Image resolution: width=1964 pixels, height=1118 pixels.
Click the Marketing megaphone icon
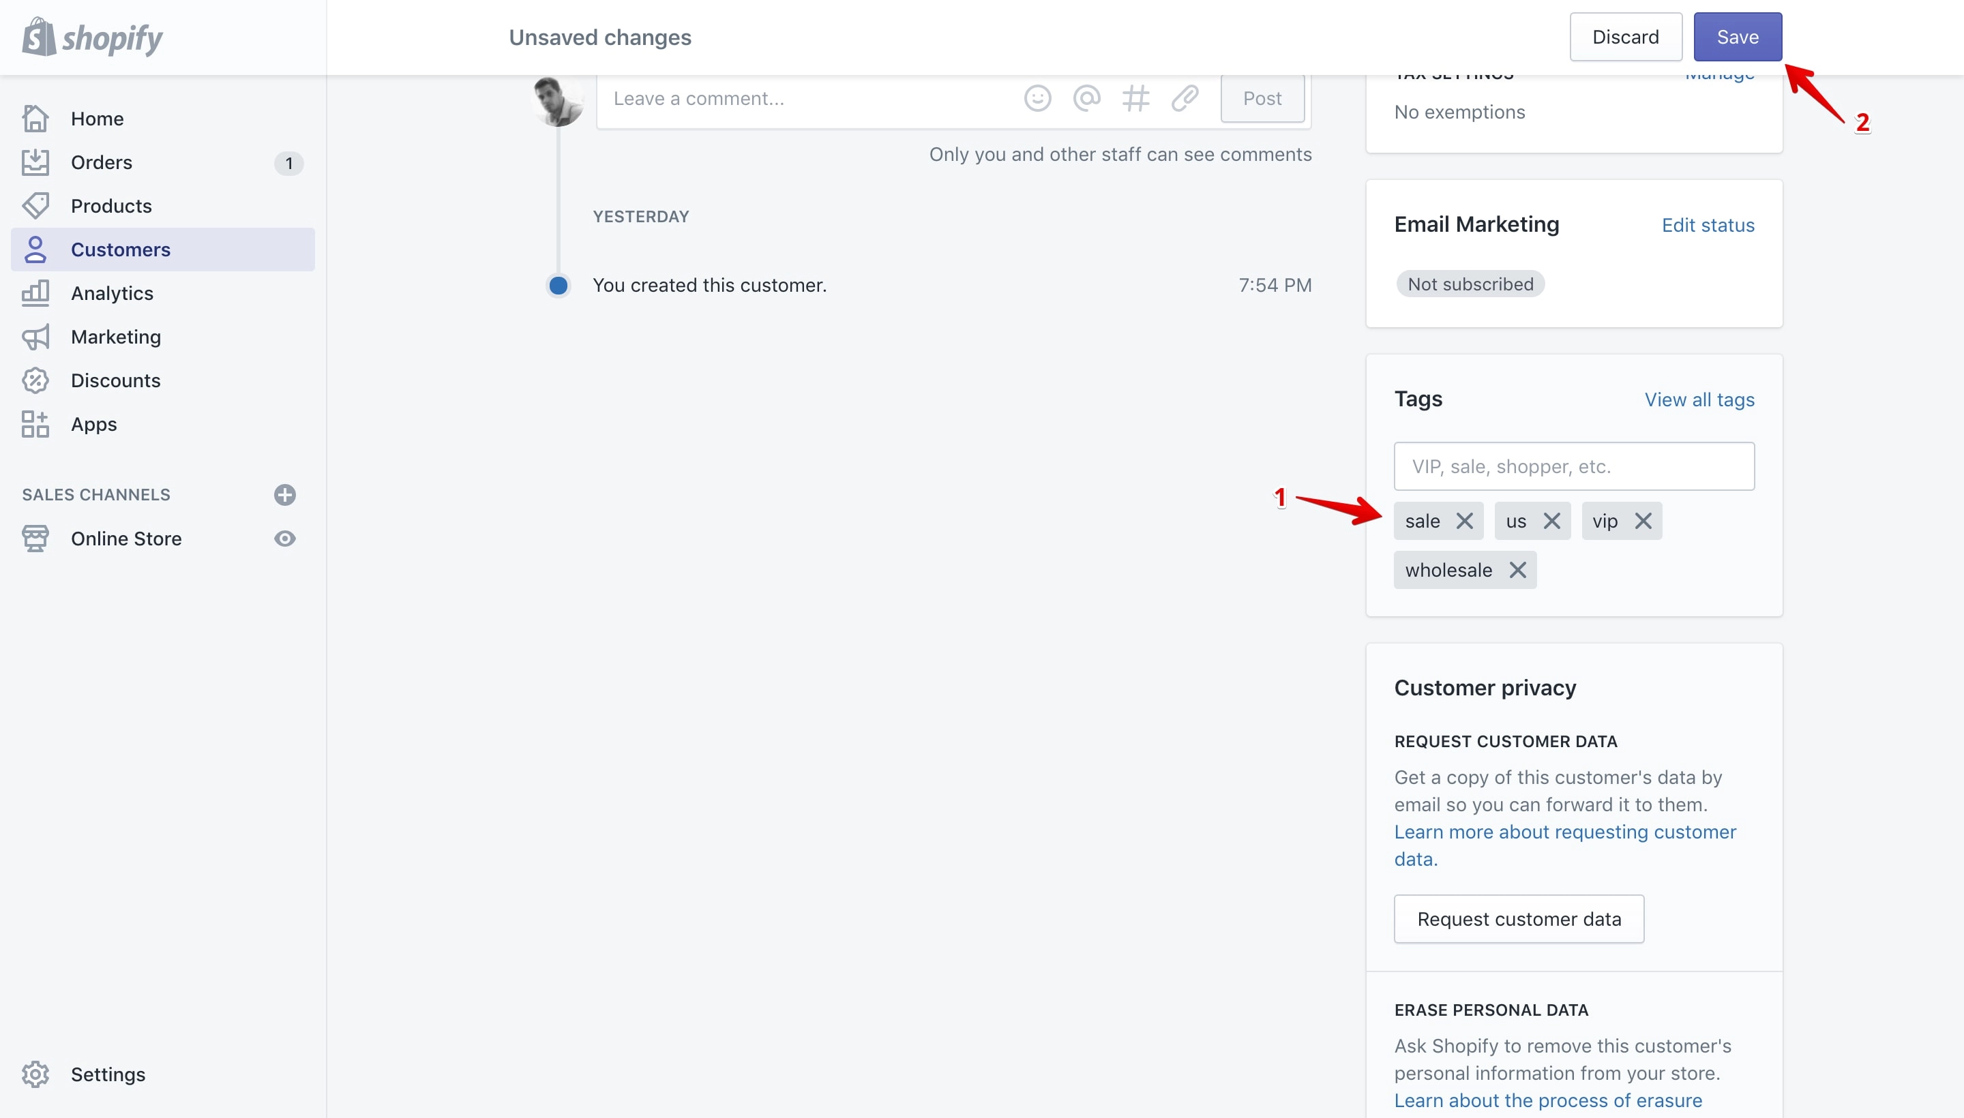coord(35,337)
